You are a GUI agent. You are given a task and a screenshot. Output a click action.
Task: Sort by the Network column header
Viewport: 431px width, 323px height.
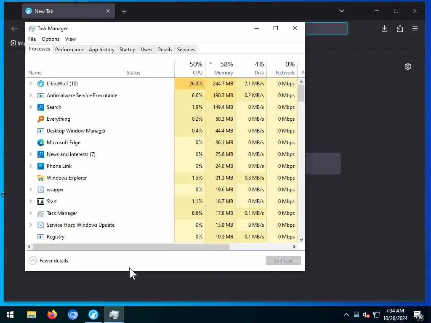pyautogui.click(x=282, y=69)
